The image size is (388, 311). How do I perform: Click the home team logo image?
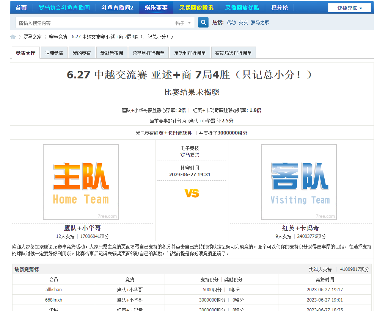(81, 182)
